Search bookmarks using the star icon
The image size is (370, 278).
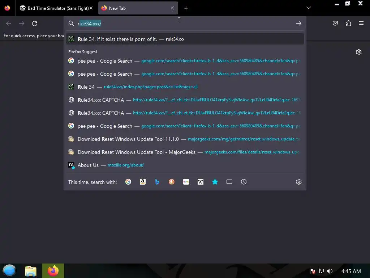[x=215, y=182]
